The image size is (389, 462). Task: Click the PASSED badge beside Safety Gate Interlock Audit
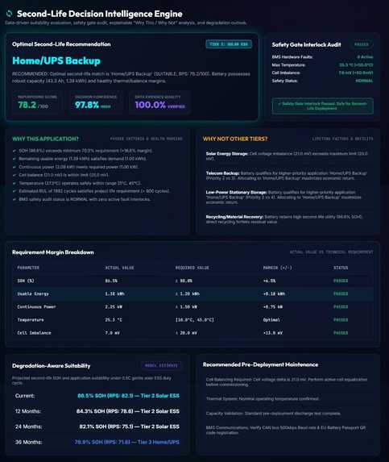(362, 44)
